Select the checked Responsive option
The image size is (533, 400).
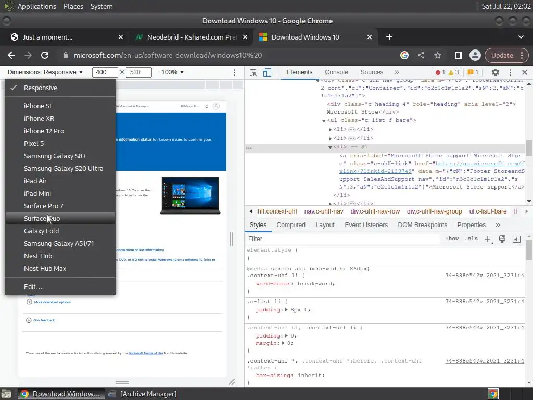(60, 87)
